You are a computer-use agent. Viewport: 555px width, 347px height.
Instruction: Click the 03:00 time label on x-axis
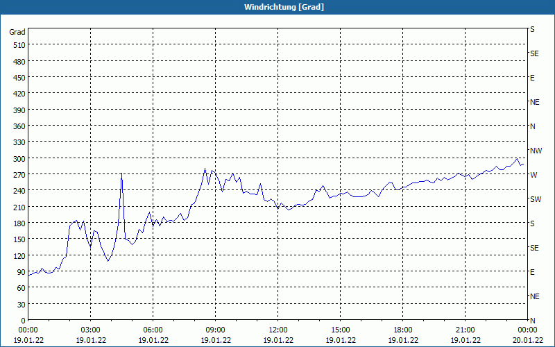[91, 330]
